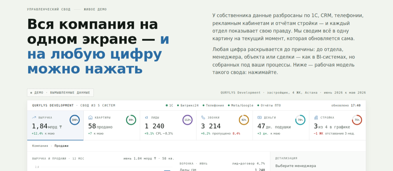Click the 112% progress ring on Лиды
The height and width of the screenshot is (171, 393).
pyautogui.click(x=188, y=120)
